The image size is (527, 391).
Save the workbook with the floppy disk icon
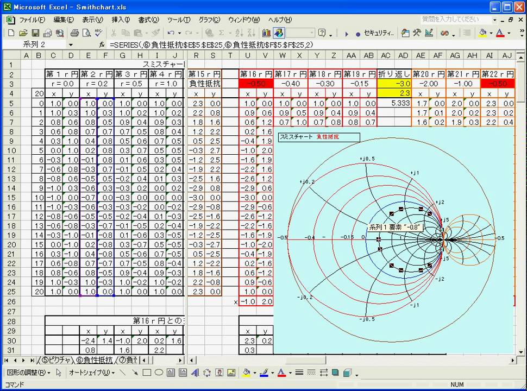tap(35, 33)
